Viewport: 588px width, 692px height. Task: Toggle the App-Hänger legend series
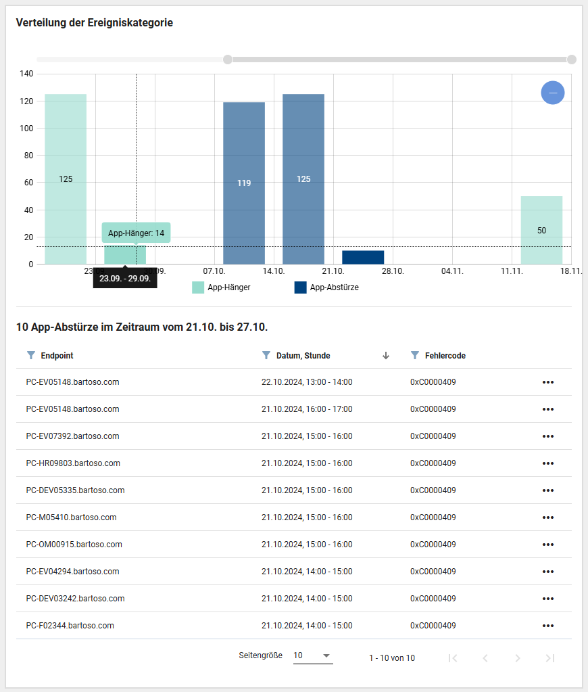pos(222,287)
